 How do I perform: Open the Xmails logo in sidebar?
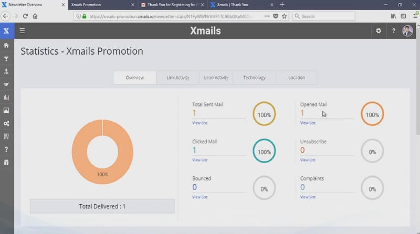click(x=6, y=31)
